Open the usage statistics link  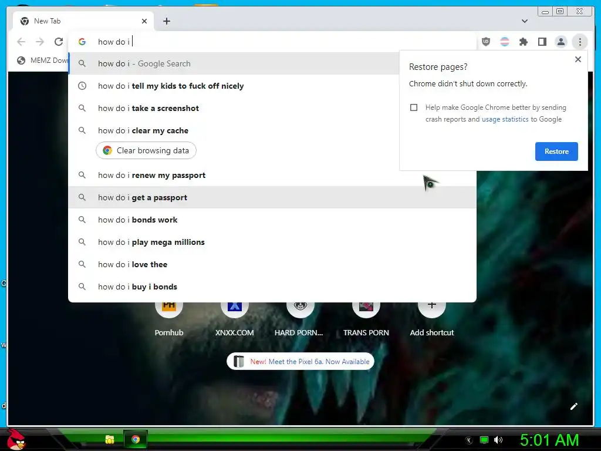505,119
